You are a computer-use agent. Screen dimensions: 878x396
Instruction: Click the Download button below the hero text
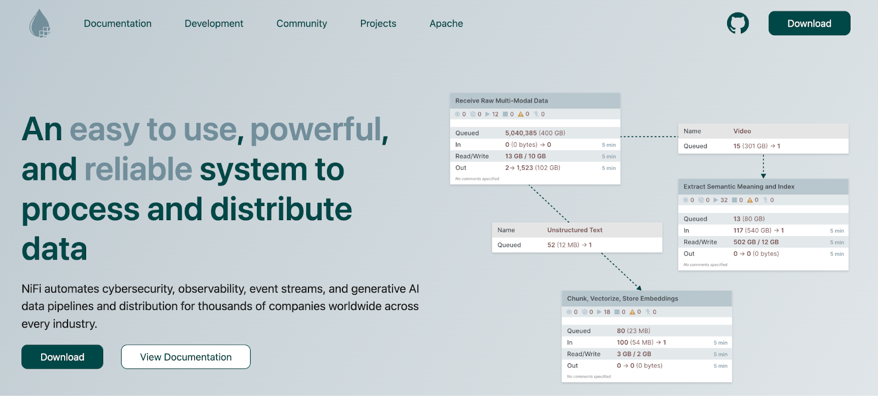point(63,357)
